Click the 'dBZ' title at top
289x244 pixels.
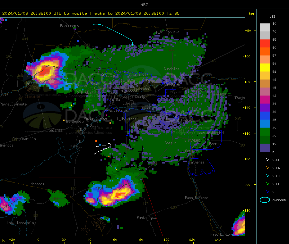coord(144,5)
